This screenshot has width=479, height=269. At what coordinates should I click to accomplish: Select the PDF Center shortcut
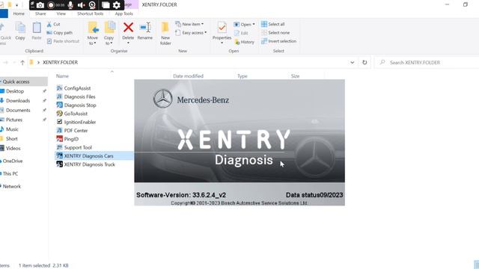tap(72, 131)
